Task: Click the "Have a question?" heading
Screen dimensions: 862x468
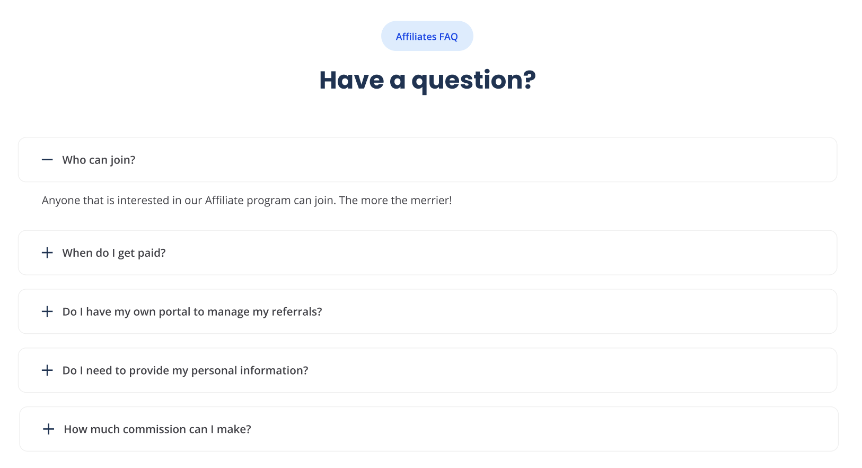Action: click(427, 81)
